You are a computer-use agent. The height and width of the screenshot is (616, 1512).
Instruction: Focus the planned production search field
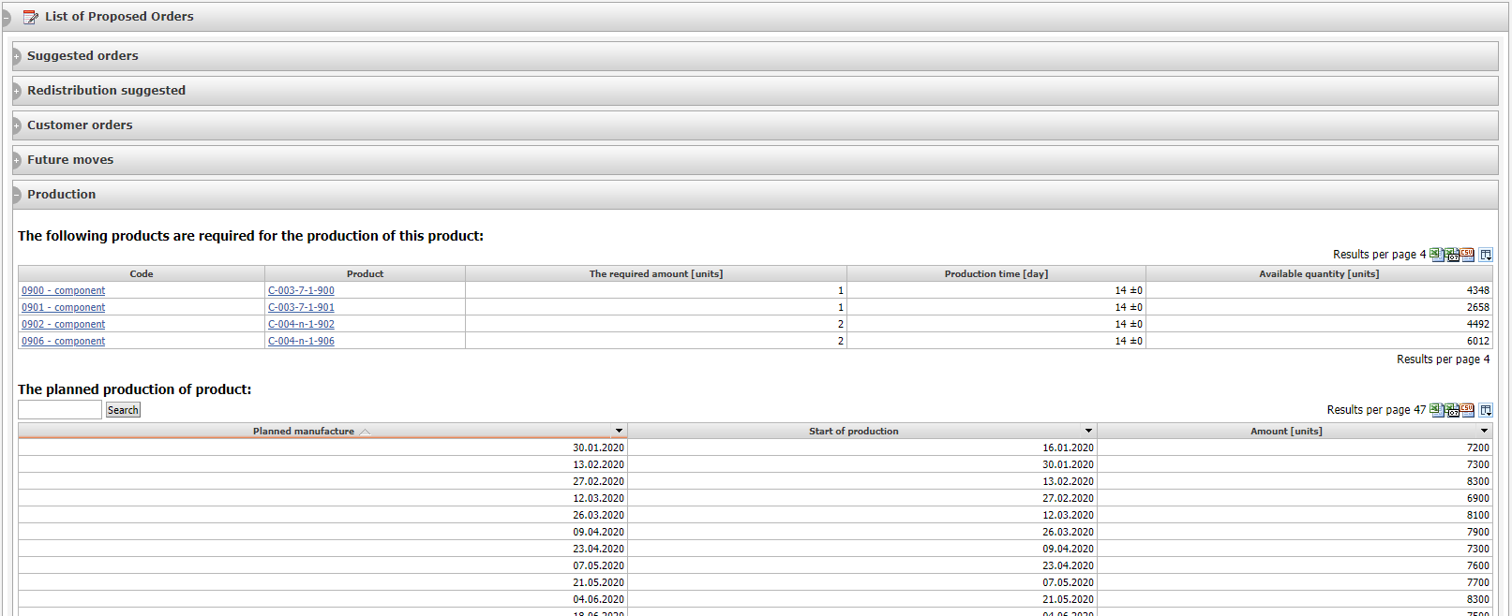coord(60,410)
